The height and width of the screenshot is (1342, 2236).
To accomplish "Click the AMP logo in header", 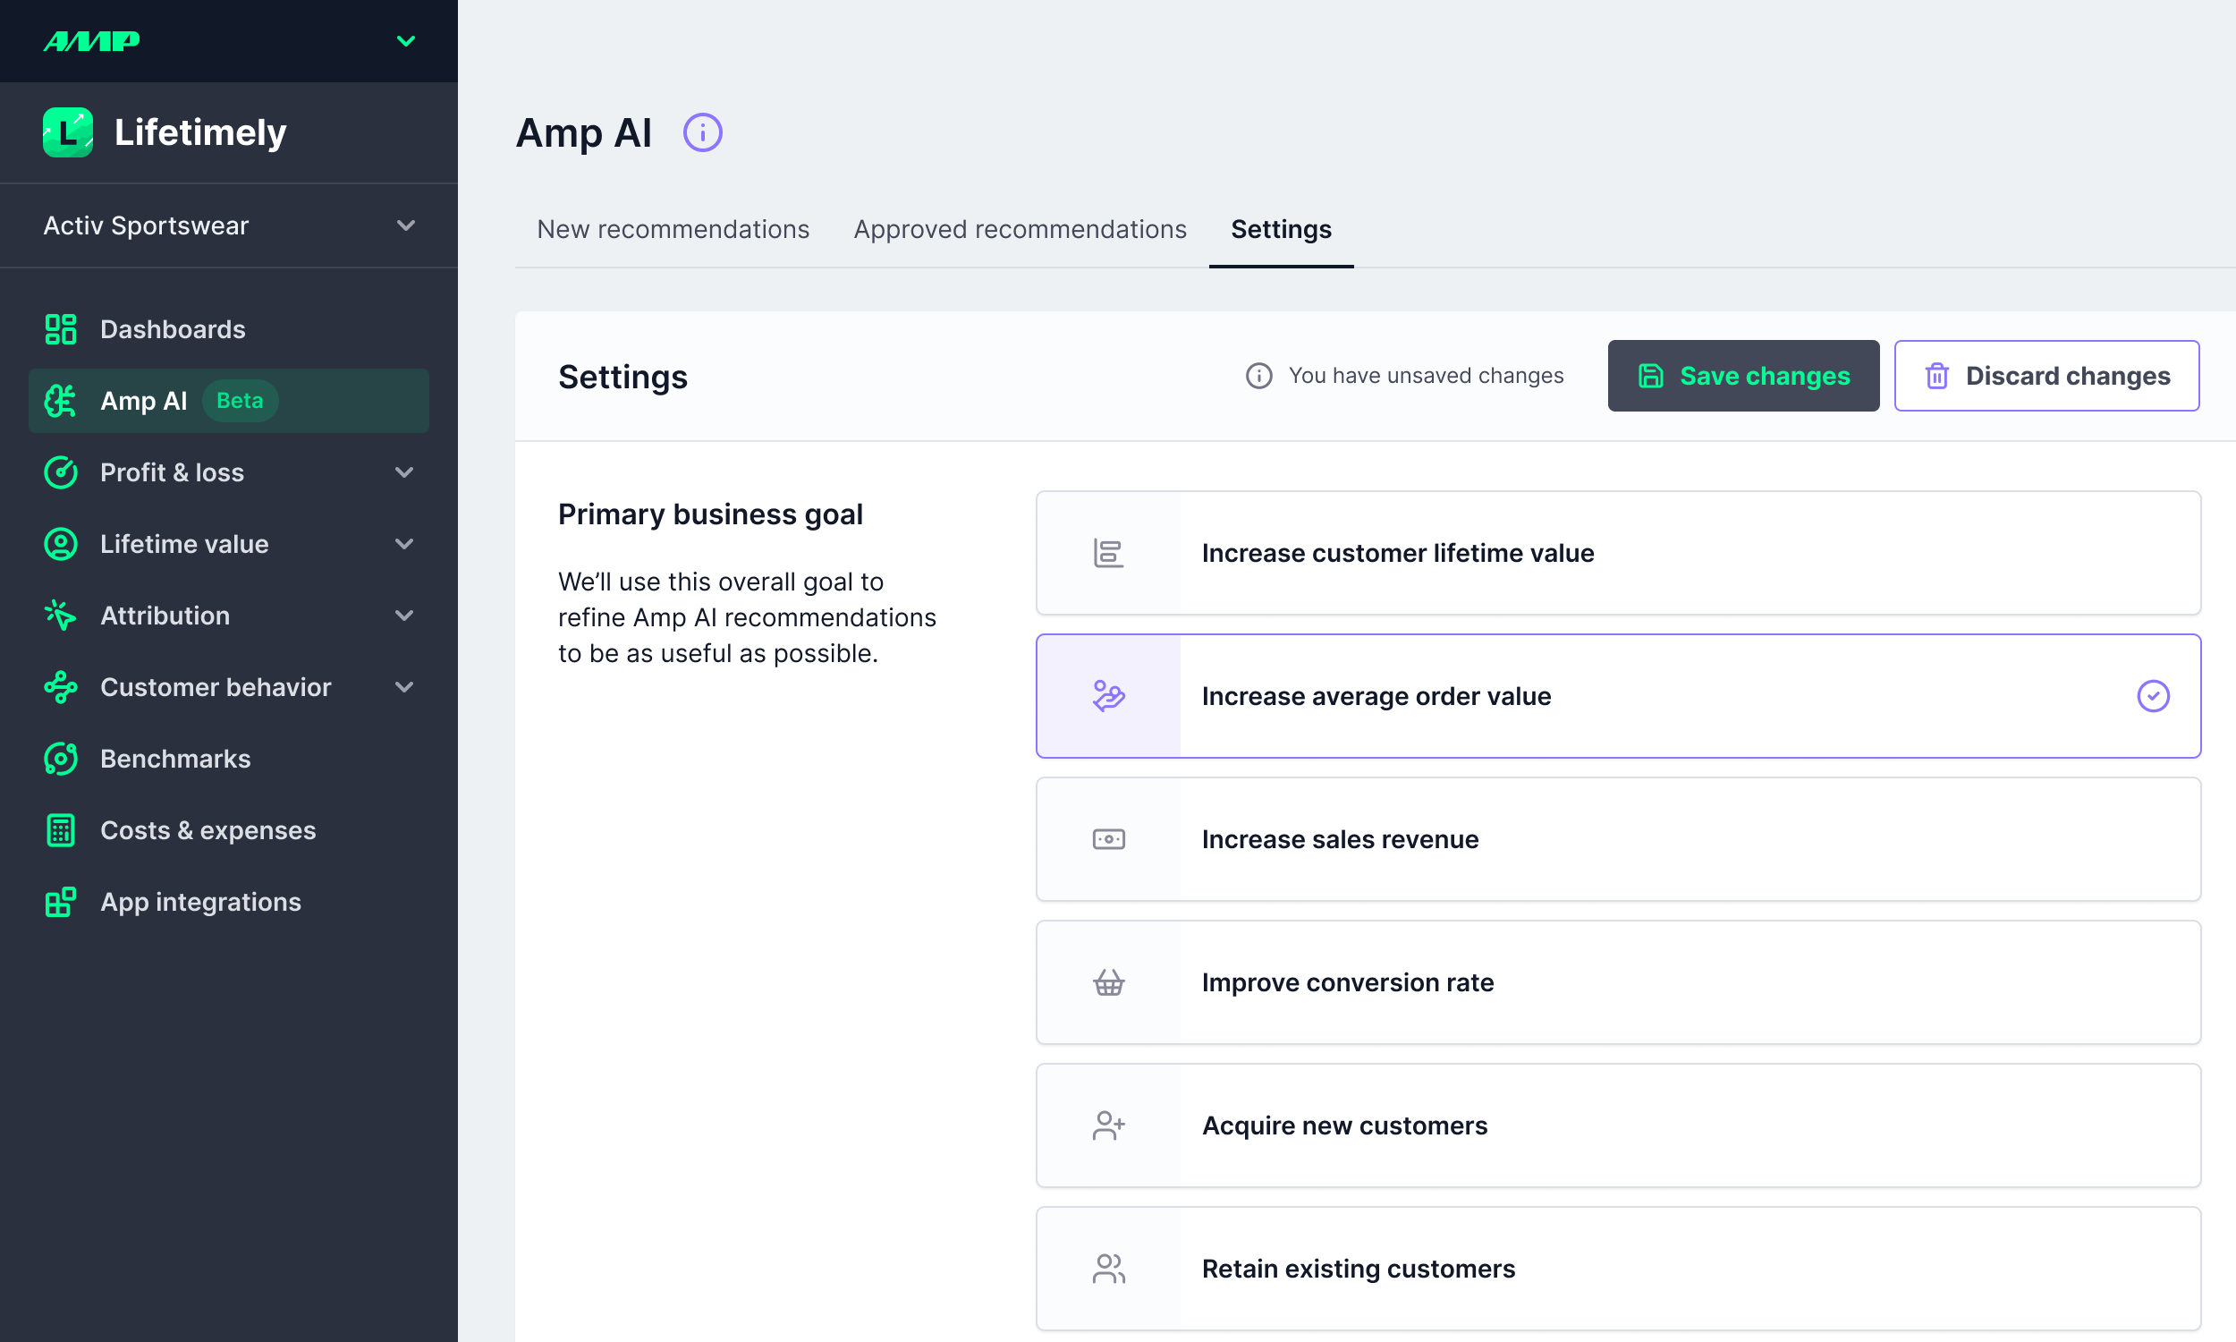I will click(92, 40).
